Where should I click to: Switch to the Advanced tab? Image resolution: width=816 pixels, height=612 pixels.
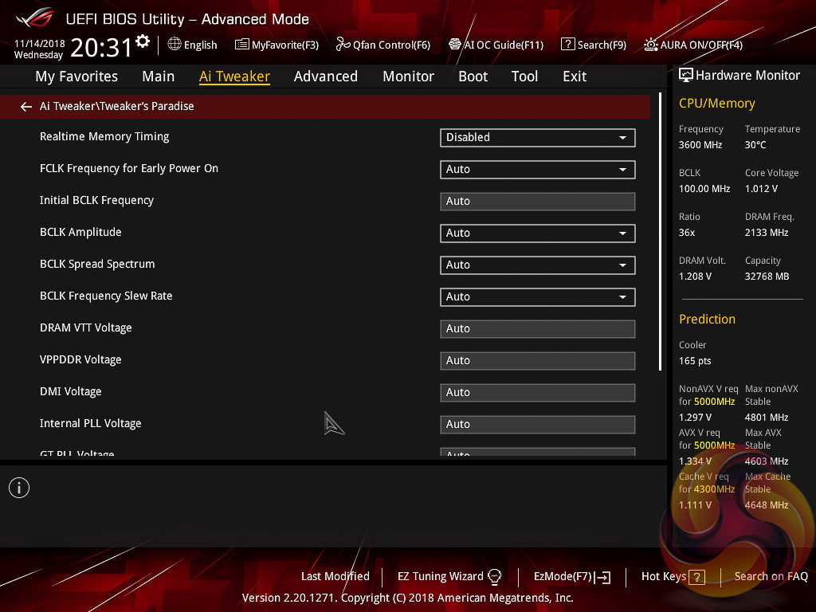tap(325, 76)
